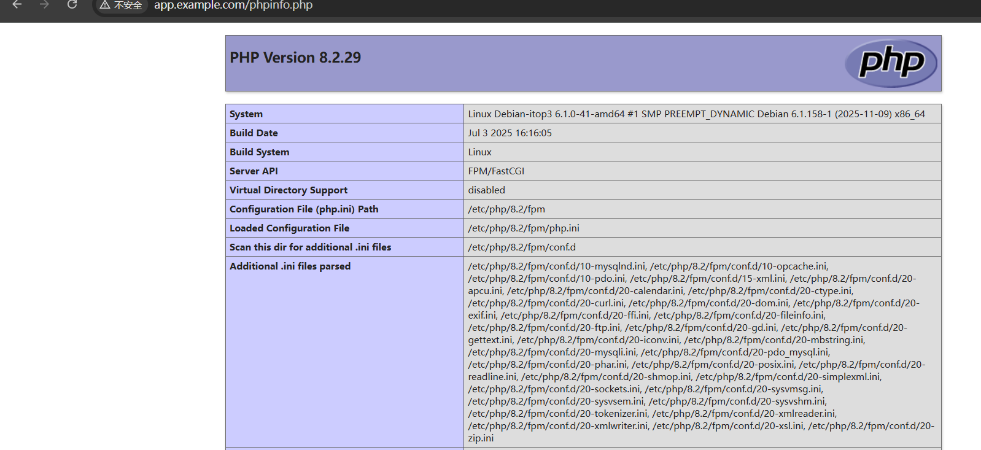981x450 pixels.
Task: Click the Virtual Directory Support label
Action: [x=289, y=190]
